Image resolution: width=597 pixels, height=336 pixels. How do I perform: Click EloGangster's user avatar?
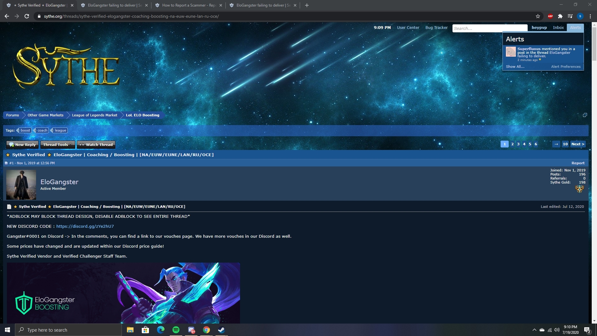21,185
